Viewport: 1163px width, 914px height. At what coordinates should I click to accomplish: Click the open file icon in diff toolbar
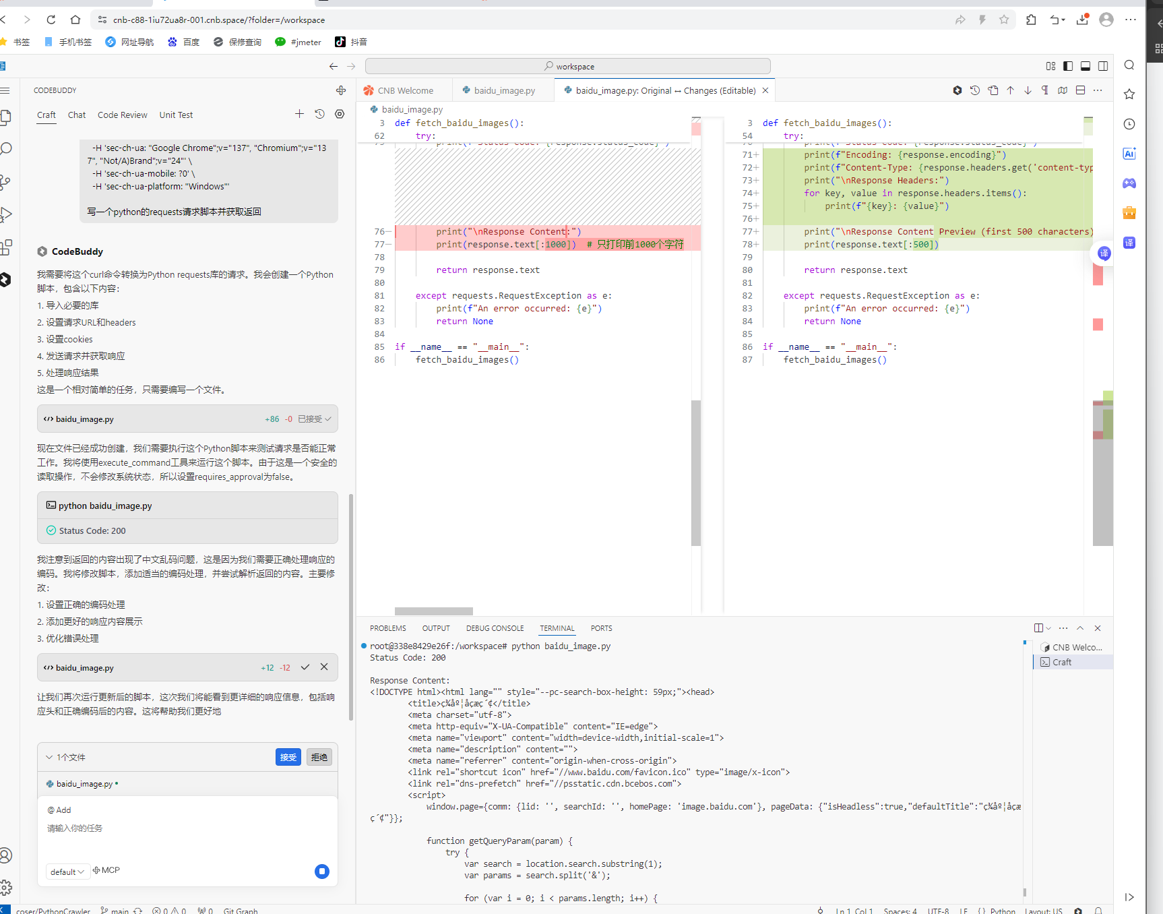(993, 90)
